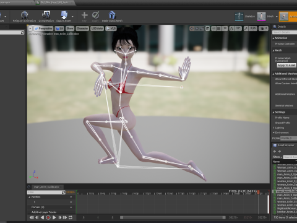Open the Curves track dropdown arrow
The image size is (297, 223).
71,207
